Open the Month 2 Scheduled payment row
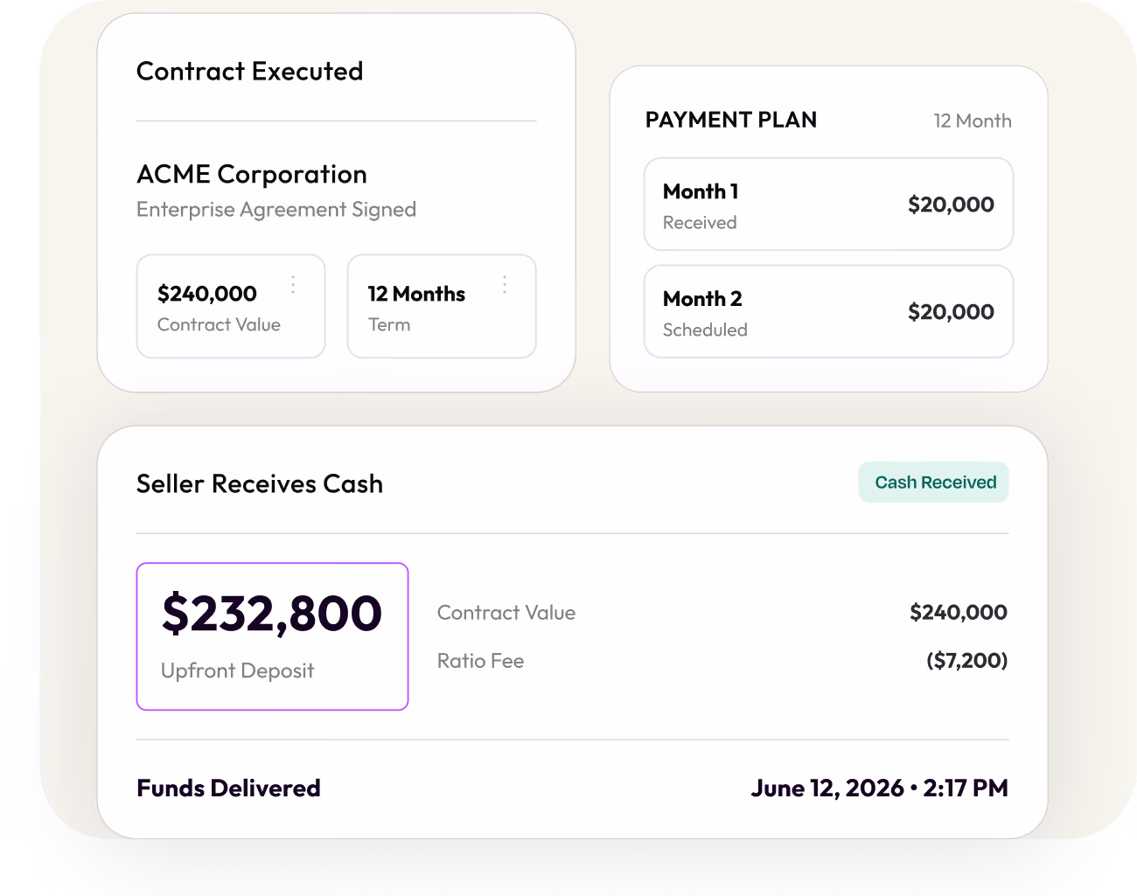The width and height of the screenshot is (1137, 896). point(828,312)
